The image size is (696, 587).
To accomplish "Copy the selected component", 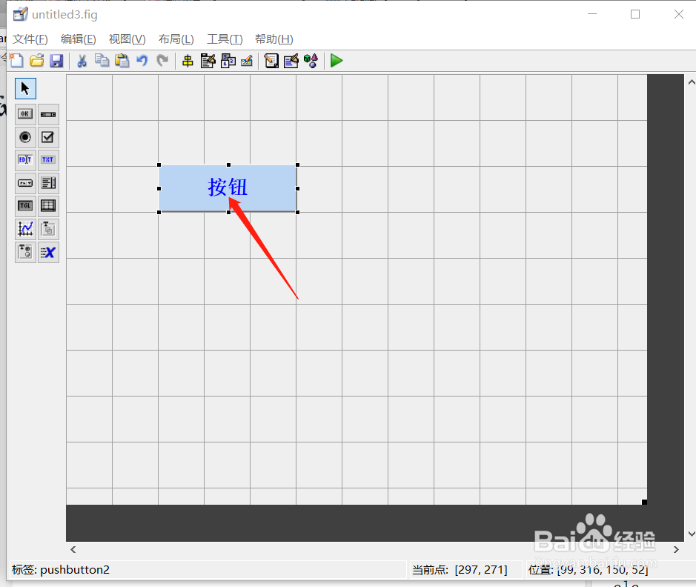I will pyautogui.click(x=102, y=61).
